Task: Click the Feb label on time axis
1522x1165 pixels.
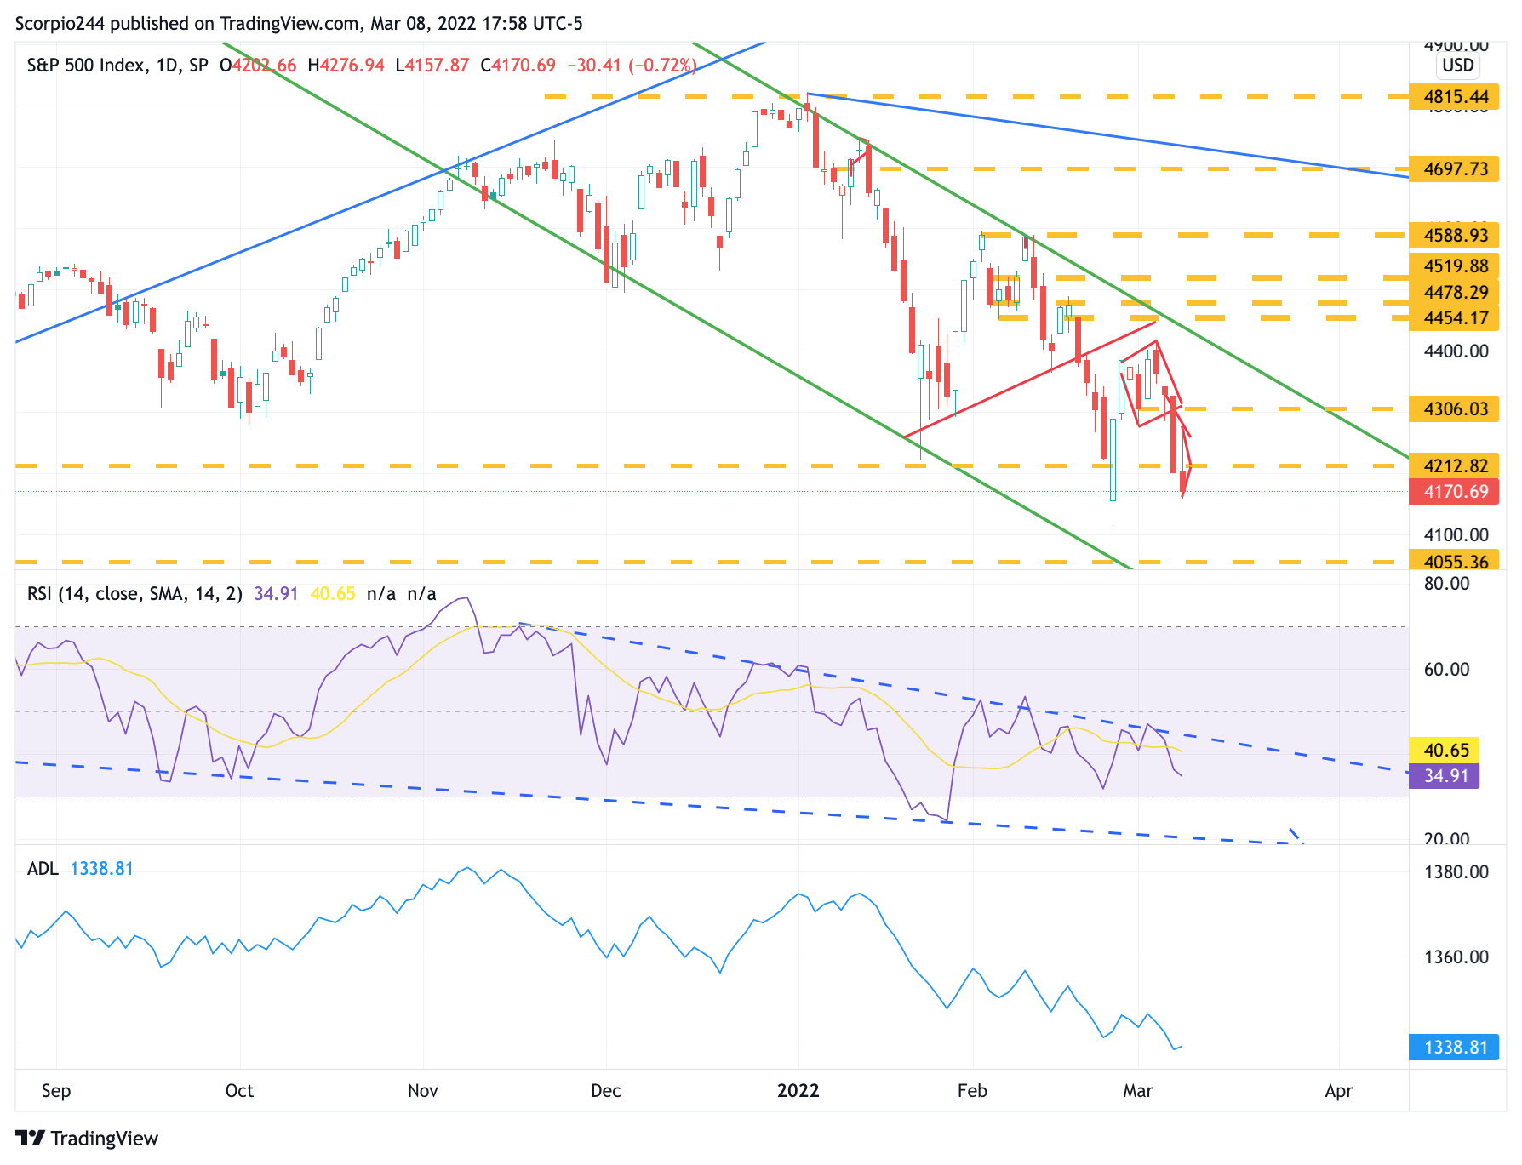Action: [x=972, y=1091]
